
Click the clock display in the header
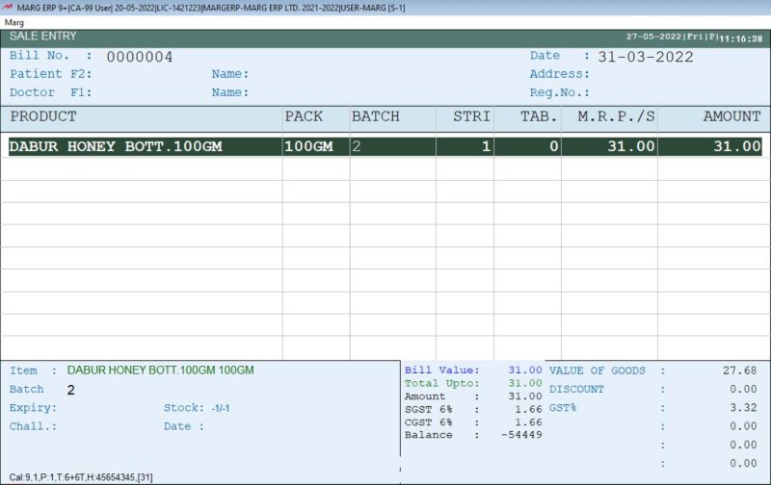744,37
